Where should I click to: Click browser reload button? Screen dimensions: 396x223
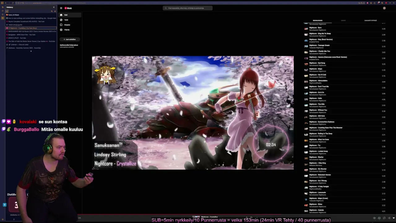tap(13, 3)
